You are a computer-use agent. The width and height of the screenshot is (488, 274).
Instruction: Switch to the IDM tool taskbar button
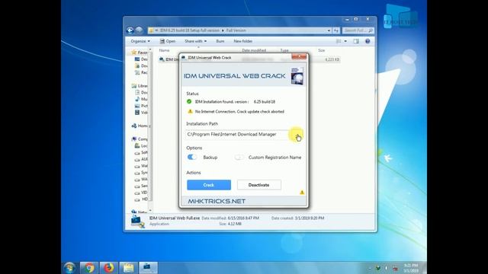click(148, 267)
